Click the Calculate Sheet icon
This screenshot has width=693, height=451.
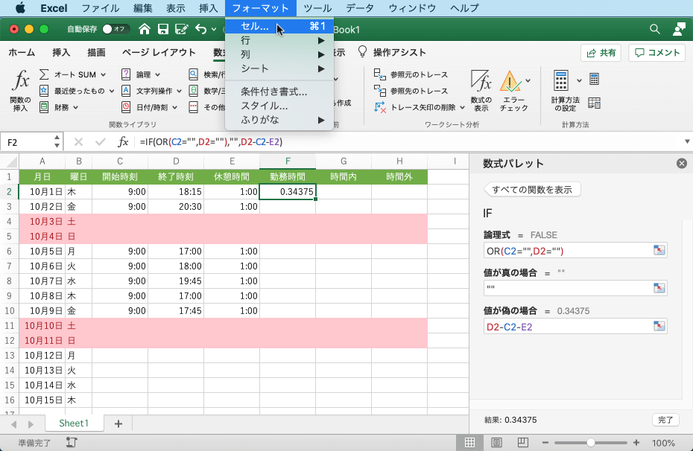595,103
